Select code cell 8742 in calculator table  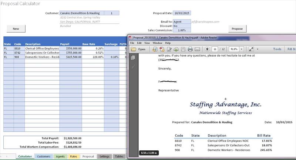point(19,53)
